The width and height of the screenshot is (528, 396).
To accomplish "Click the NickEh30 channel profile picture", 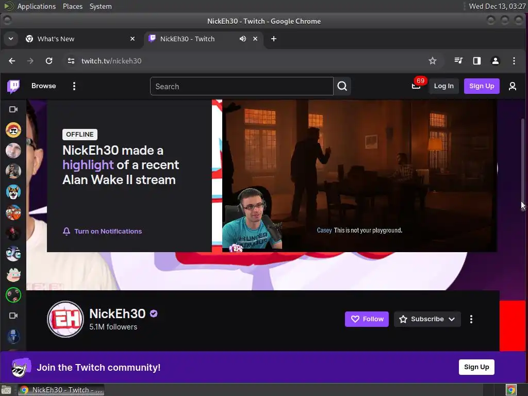I will (65, 319).
